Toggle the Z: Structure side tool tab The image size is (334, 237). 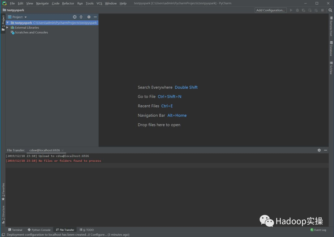point(3,214)
